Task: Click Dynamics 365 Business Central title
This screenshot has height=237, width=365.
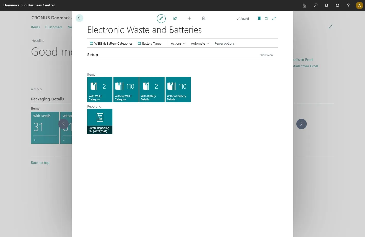Action: click(29, 5)
